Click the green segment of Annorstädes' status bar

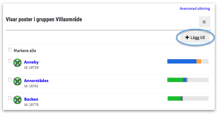tap(175, 80)
